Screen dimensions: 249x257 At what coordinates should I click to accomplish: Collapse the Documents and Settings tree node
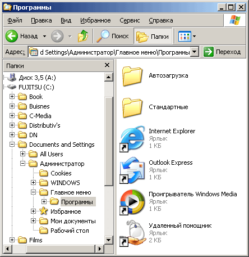point(12,145)
